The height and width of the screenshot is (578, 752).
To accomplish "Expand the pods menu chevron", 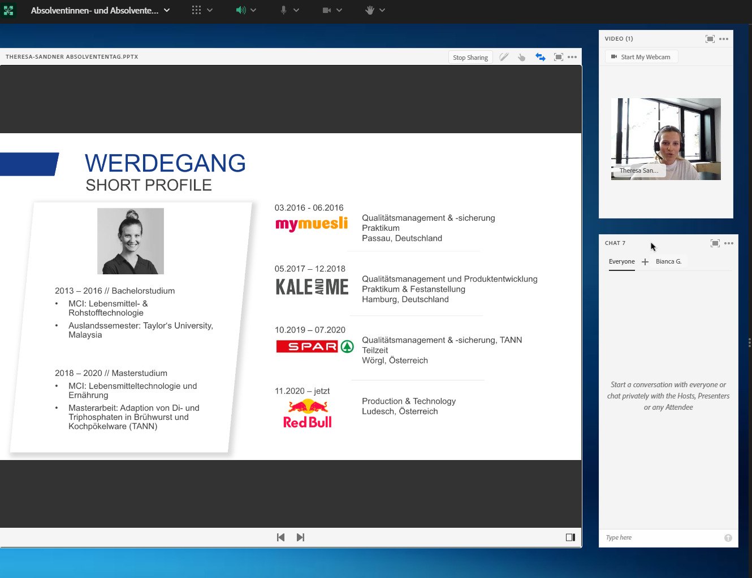I will click(x=210, y=10).
